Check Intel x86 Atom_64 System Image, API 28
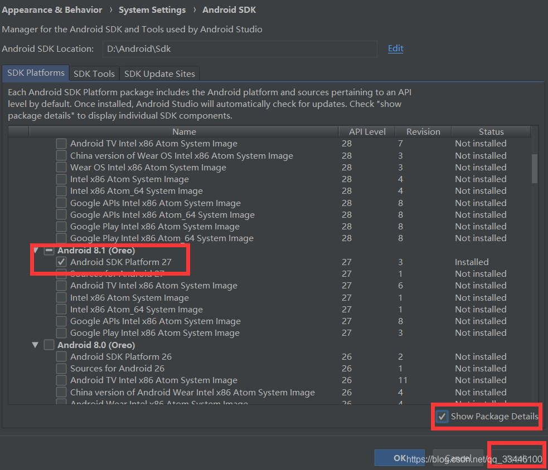Viewport: 548px width, 470px height. click(x=61, y=191)
